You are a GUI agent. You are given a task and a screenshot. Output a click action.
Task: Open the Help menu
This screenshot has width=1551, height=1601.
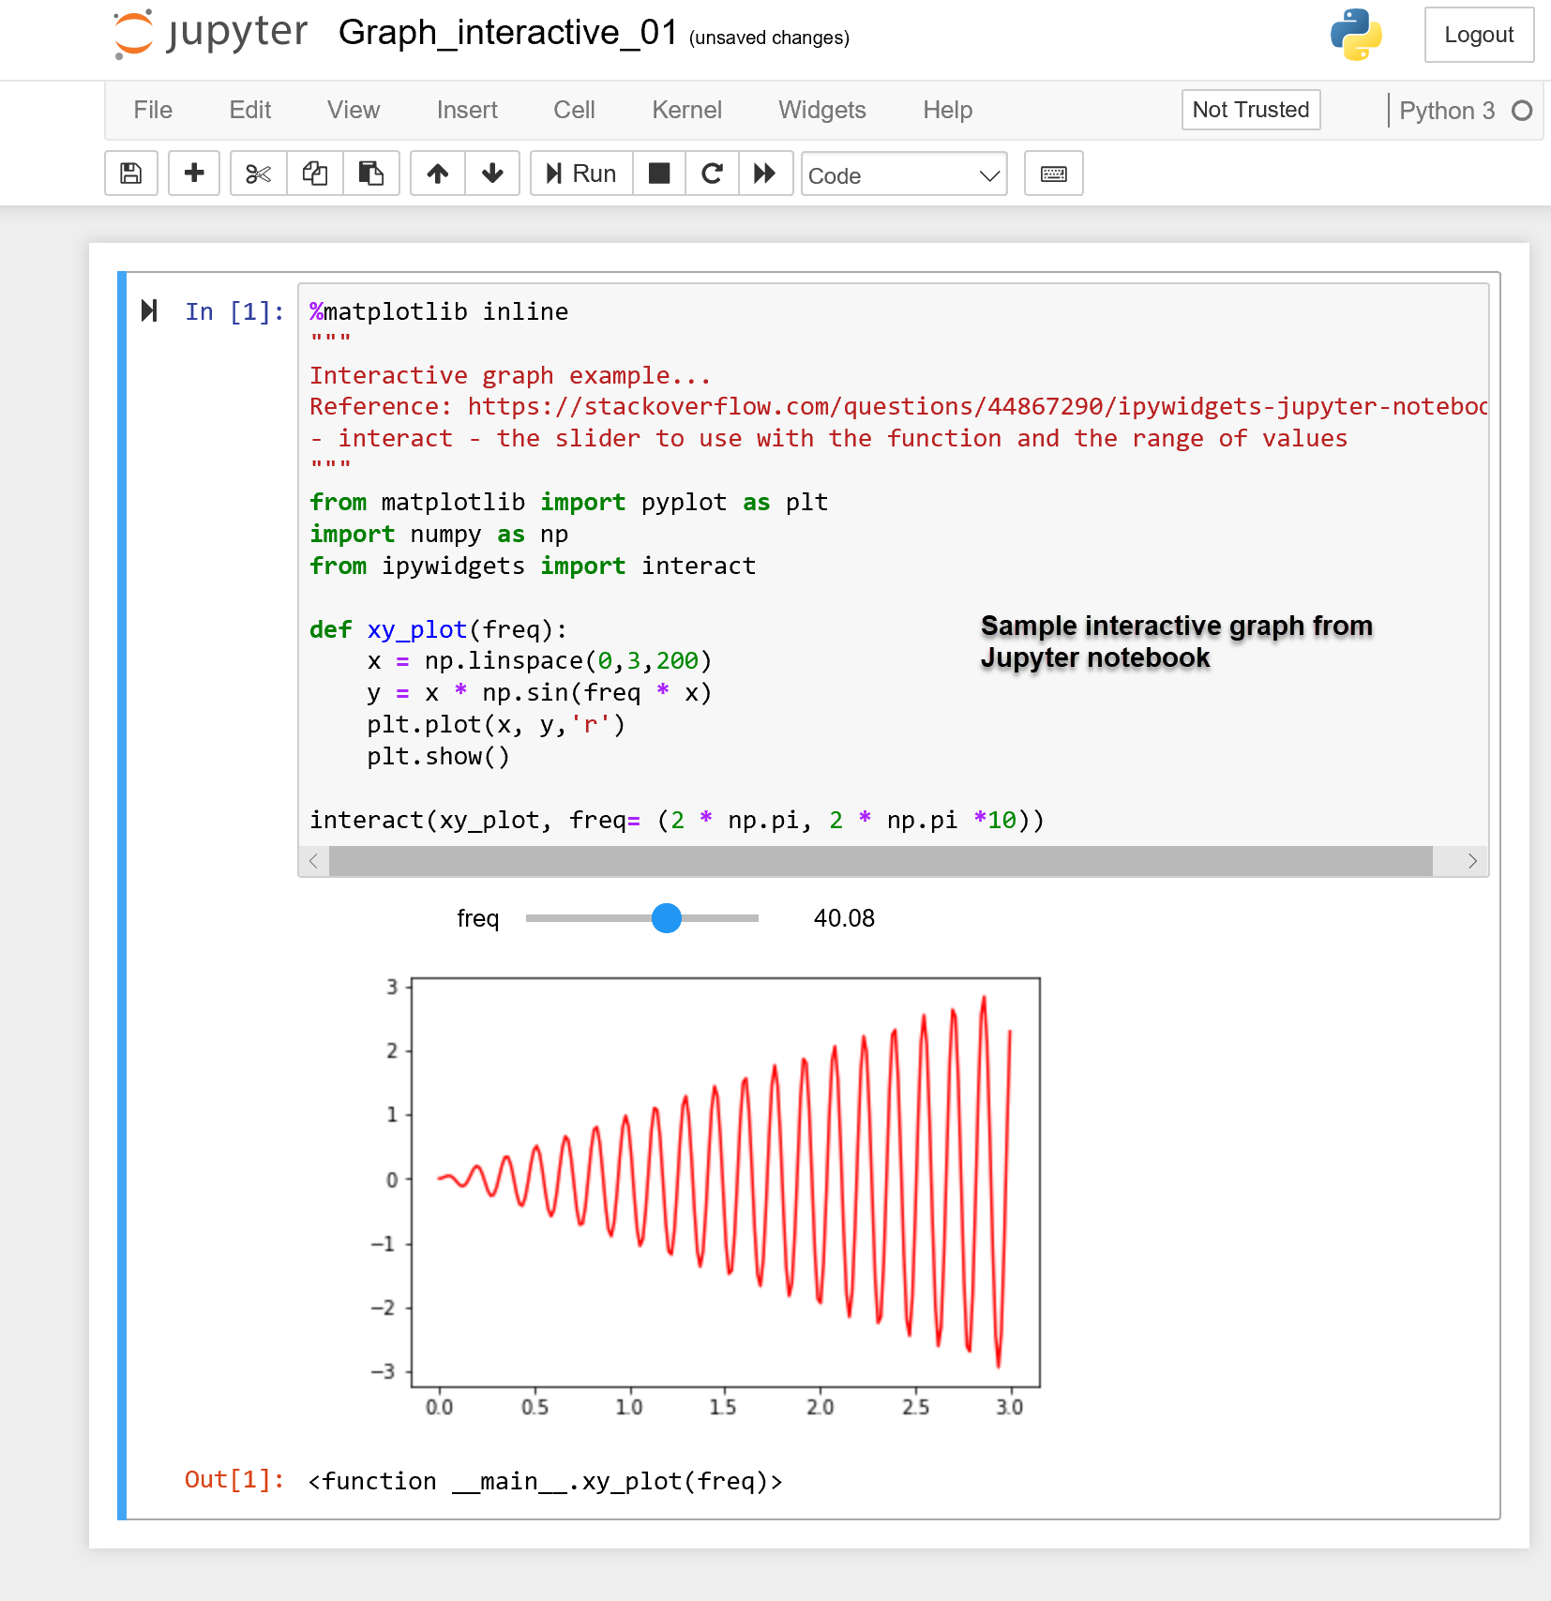click(x=947, y=110)
